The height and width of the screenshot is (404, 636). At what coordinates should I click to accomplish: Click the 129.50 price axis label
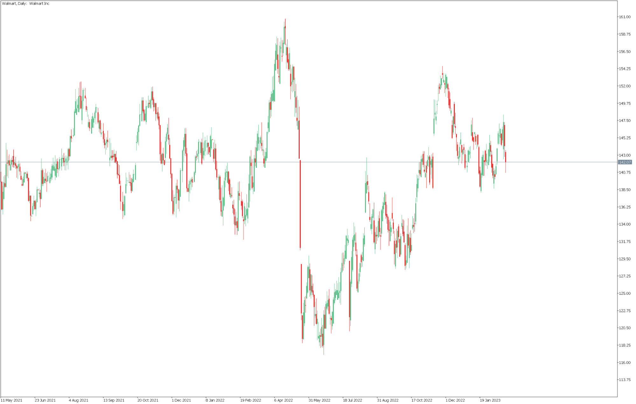[624, 259]
